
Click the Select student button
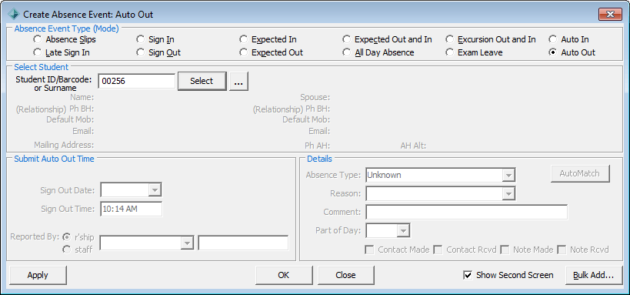202,81
